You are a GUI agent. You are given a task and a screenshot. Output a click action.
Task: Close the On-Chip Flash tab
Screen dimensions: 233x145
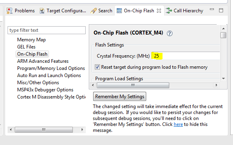(159, 11)
